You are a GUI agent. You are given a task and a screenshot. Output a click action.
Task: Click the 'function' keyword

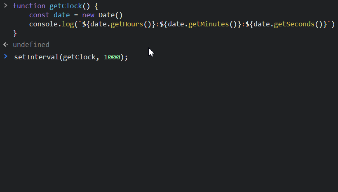coord(29,6)
